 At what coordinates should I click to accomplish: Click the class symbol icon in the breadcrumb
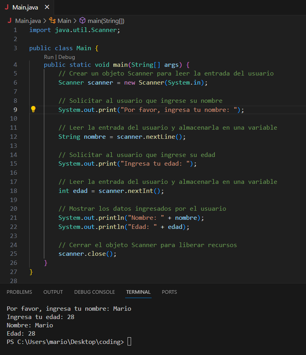[x=53, y=21]
